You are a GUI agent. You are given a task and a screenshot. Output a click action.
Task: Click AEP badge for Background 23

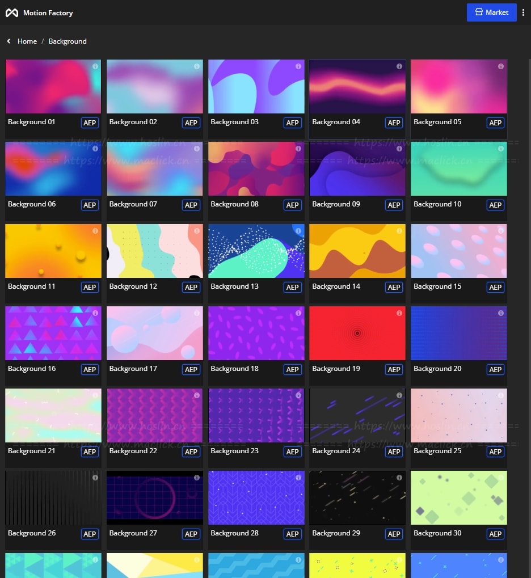pyautogui.click(x=292, y=452)
